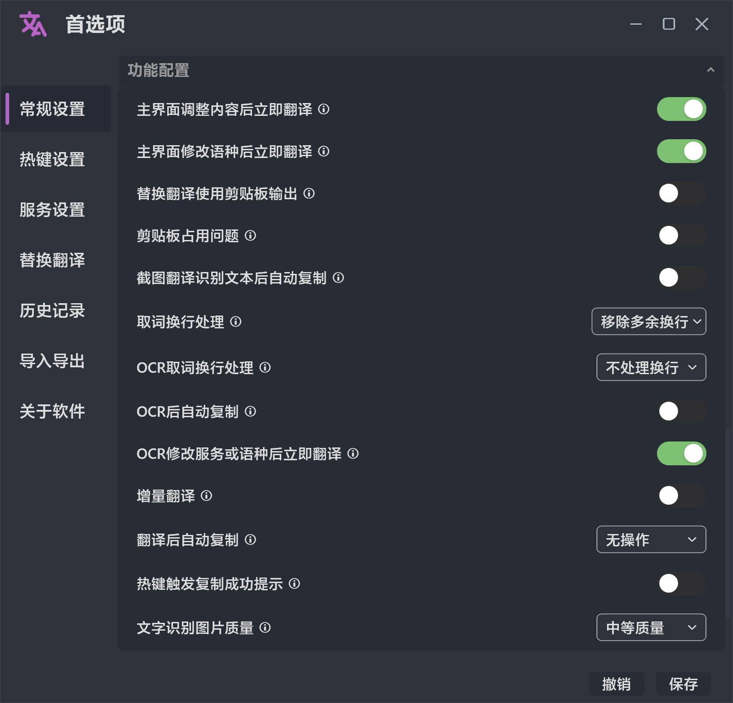
Task: Click info icon next to 取词换行处理
Action: [235, 322]
